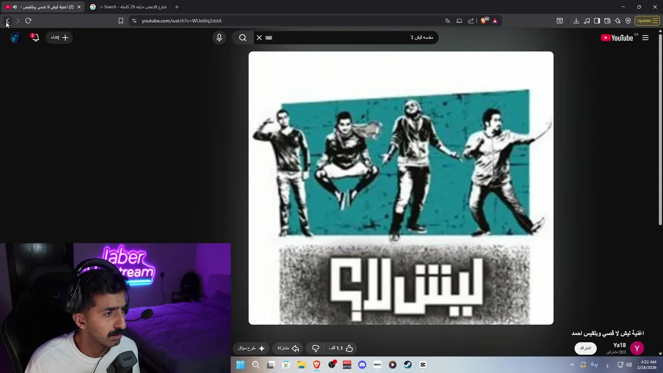Close the YouTube song tab
Image resolution: width=663 pixels, height=373 pixels.
tap(79, 7)
